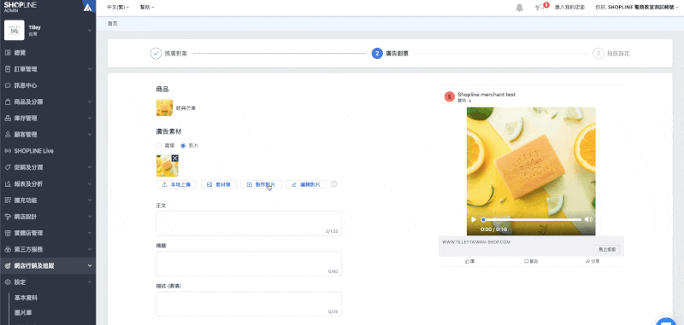684x325 pixels.
Task: Click the SHOPLINE Admin logo
Action: click(x=20, y=7)
